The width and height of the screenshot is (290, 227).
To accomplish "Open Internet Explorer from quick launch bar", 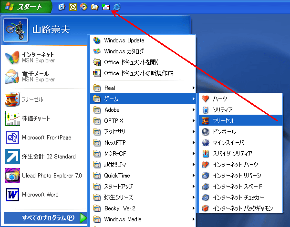I will click(117, 7).
